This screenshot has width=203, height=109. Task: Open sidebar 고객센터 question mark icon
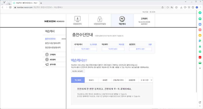pos(47,55)
